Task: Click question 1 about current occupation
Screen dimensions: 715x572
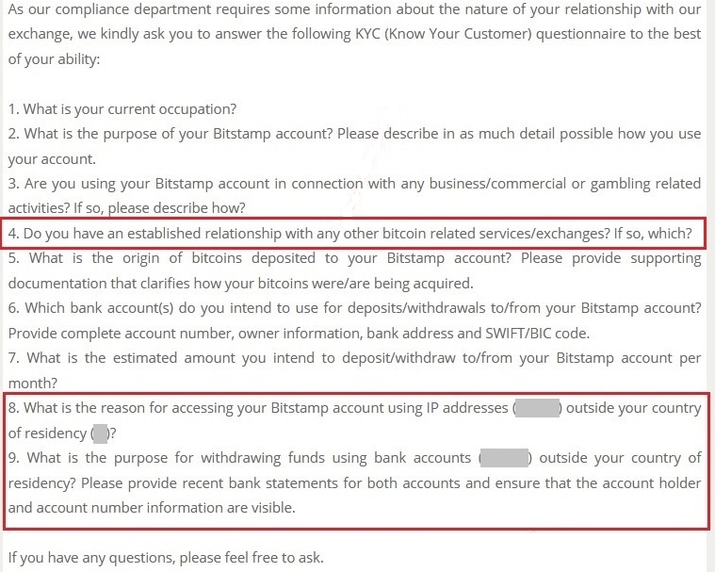Action: tap(122, 109)
